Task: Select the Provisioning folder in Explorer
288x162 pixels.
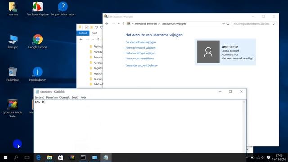Action: tap(96, 57)
